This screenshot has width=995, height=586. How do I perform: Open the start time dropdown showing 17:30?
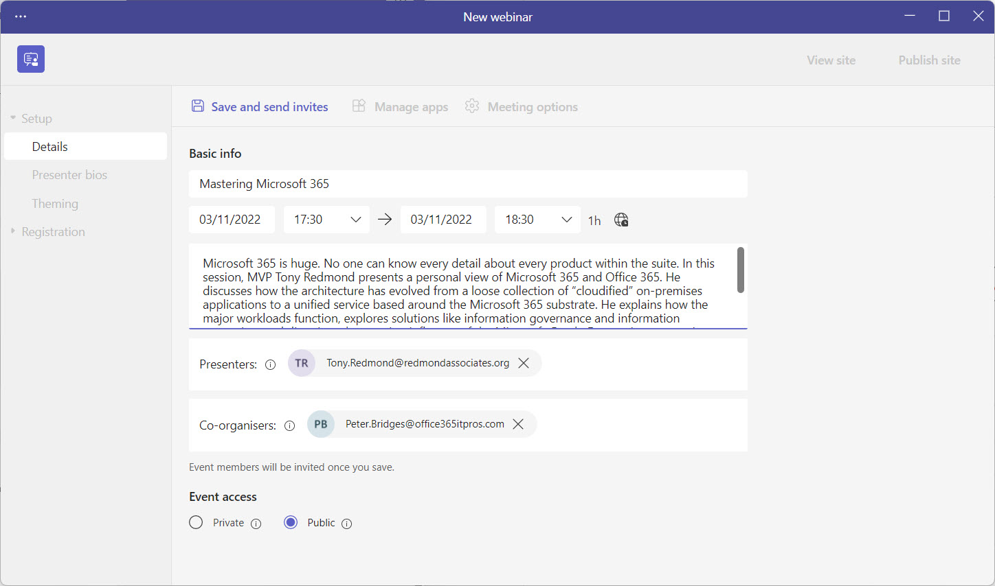[356, 219]
